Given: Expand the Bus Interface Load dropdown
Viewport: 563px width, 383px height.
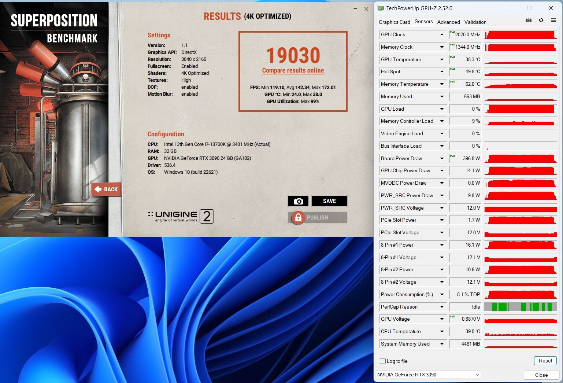Looking at the screenshot, I should [442, 146].
